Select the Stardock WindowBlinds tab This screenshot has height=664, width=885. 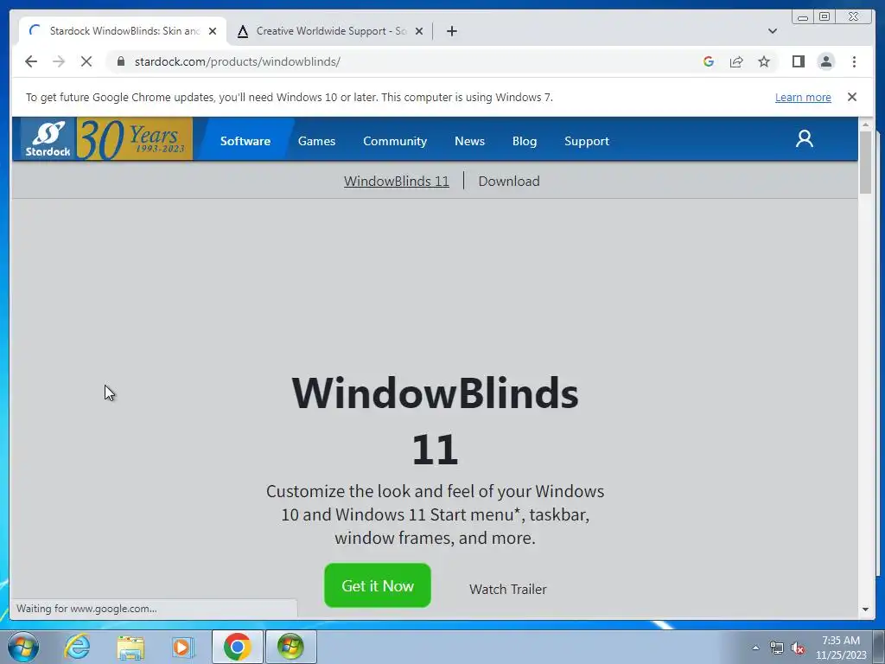(x=122, y=31)
